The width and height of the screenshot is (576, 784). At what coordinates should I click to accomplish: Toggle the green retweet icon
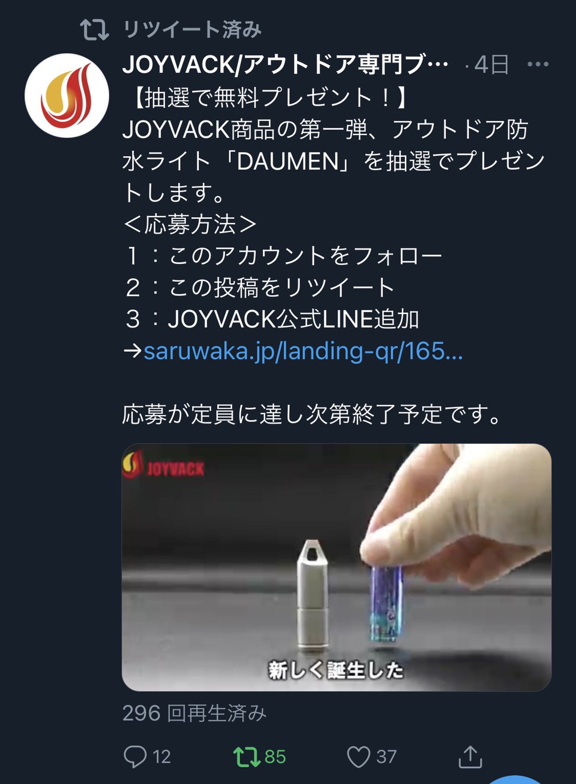click(246, 757)
